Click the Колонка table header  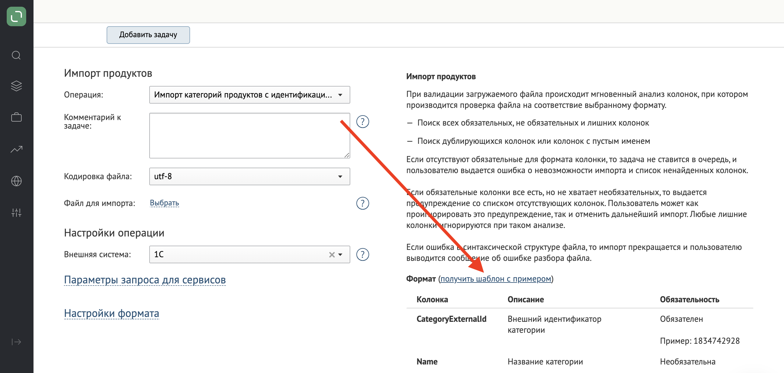[x=432, y=300]
